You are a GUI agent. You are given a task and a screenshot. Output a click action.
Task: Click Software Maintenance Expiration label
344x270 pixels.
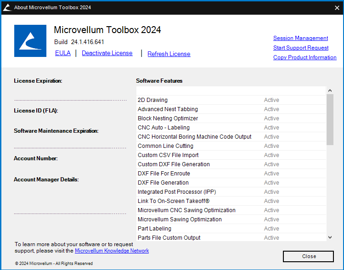pyautogui.click(x=56, y=131)
